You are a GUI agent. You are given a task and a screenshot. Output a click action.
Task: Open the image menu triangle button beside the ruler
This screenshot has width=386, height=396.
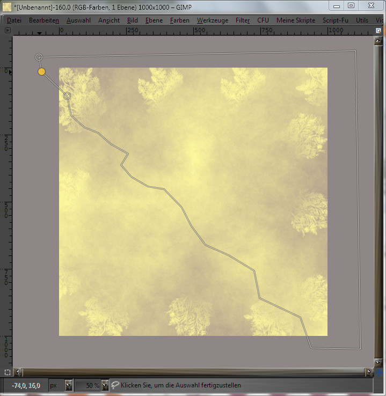pos(8,31)
